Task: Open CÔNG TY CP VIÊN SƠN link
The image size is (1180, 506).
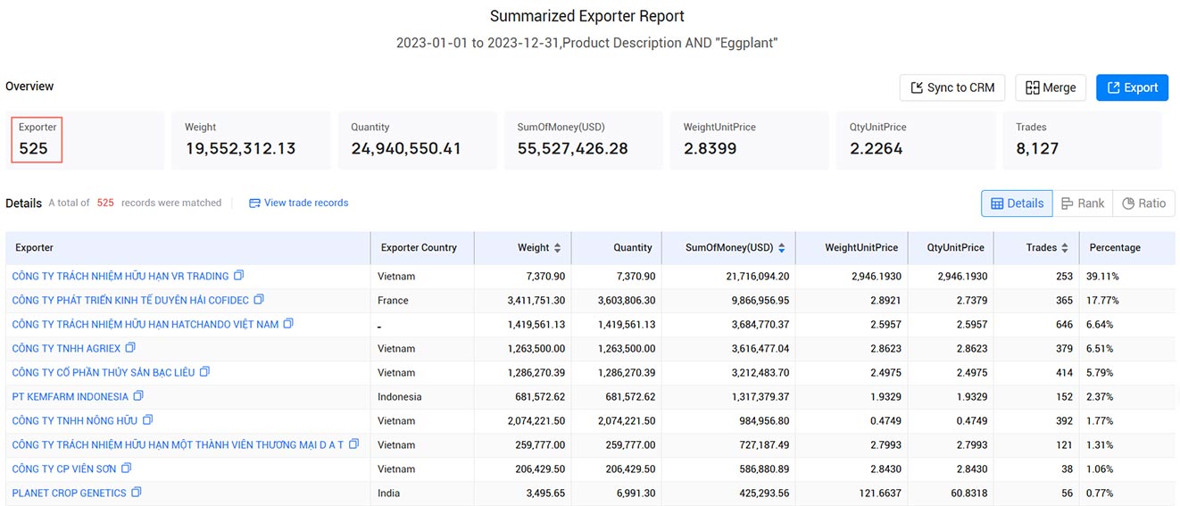Action: (64, 469)
